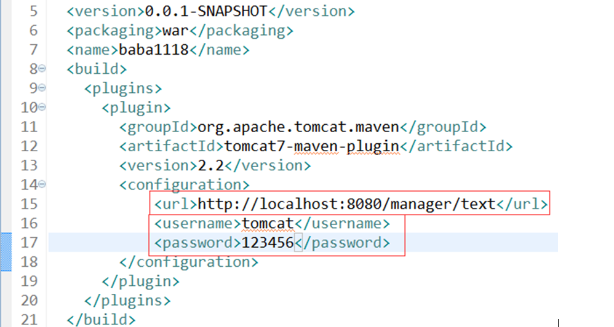Screen dimensions: 614x327
Task: Click the packaging value war
Action: [175, 31]
